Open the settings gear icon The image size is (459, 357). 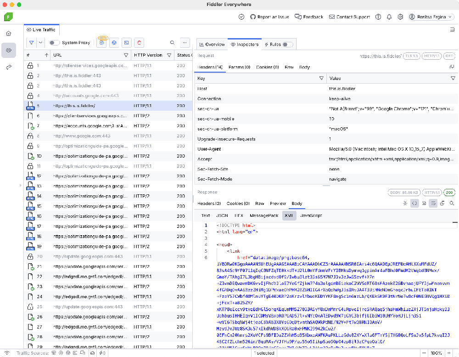(400, 17)
